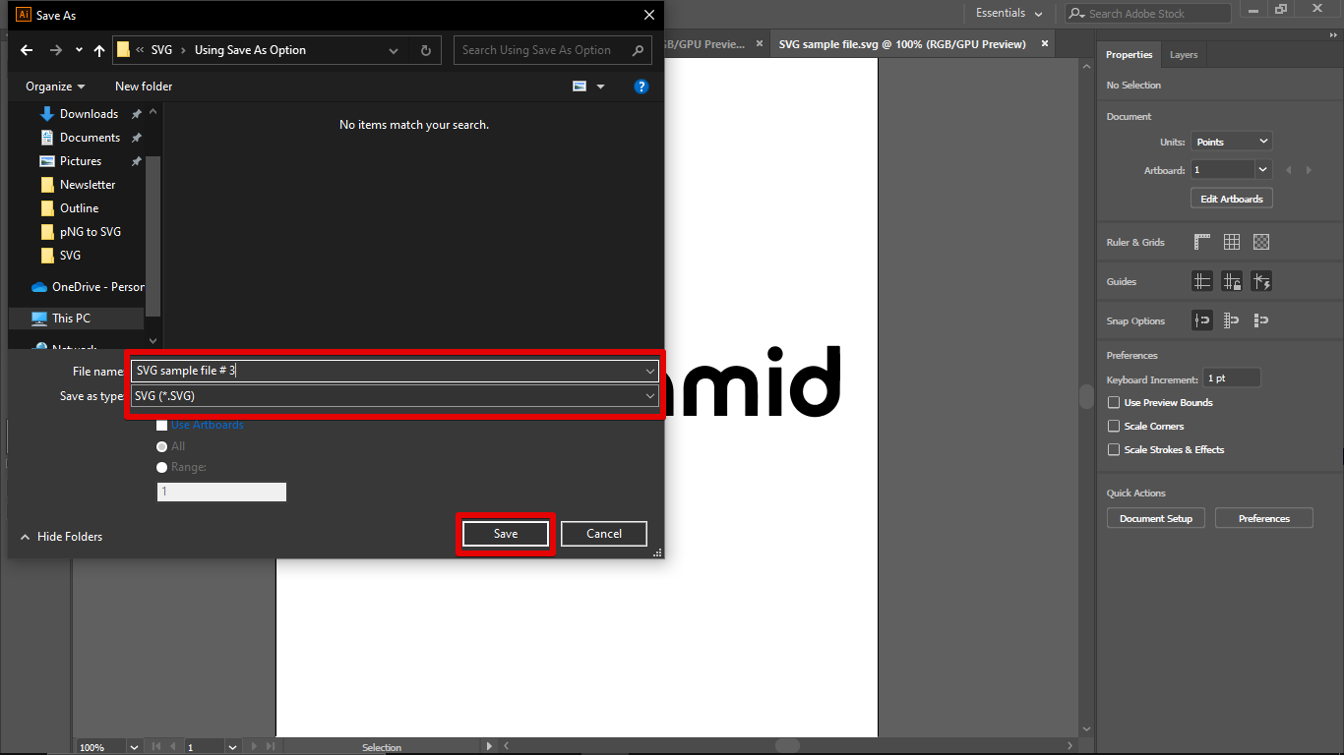The image size is (1344, 755).
Task: Open the Essentials workspace switcher
Action: tap(1008, 13)
